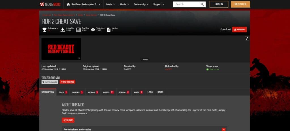Open the Posts tab
The height and width of the screenshot is (131, 290).
[x=108, y=92]
